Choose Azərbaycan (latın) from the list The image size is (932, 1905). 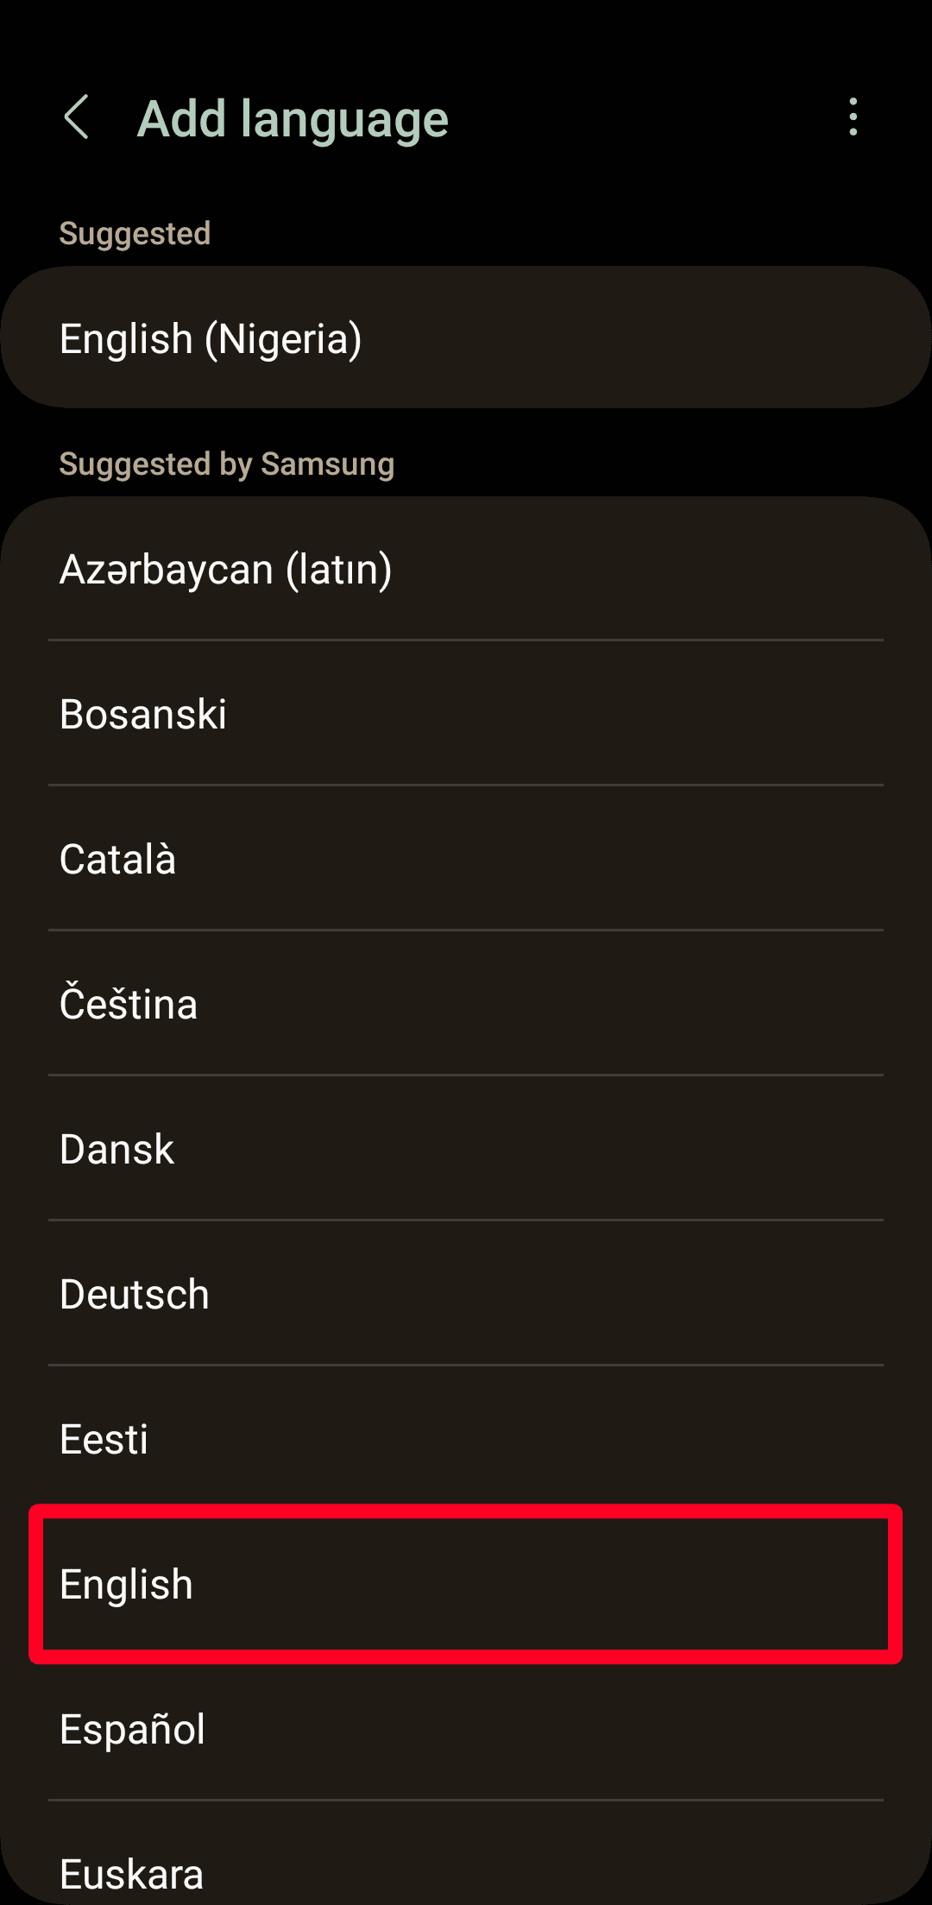[x=466, y=568]
